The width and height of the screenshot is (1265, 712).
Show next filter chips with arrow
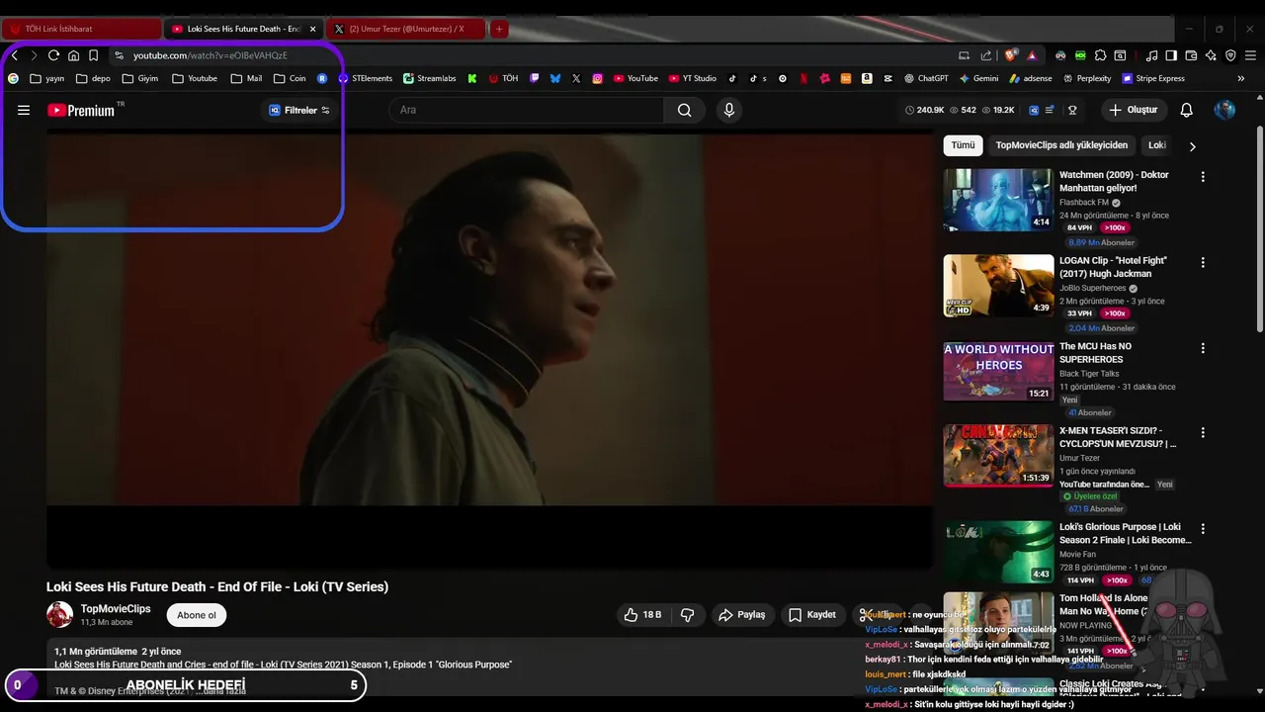pos(1192,146)
